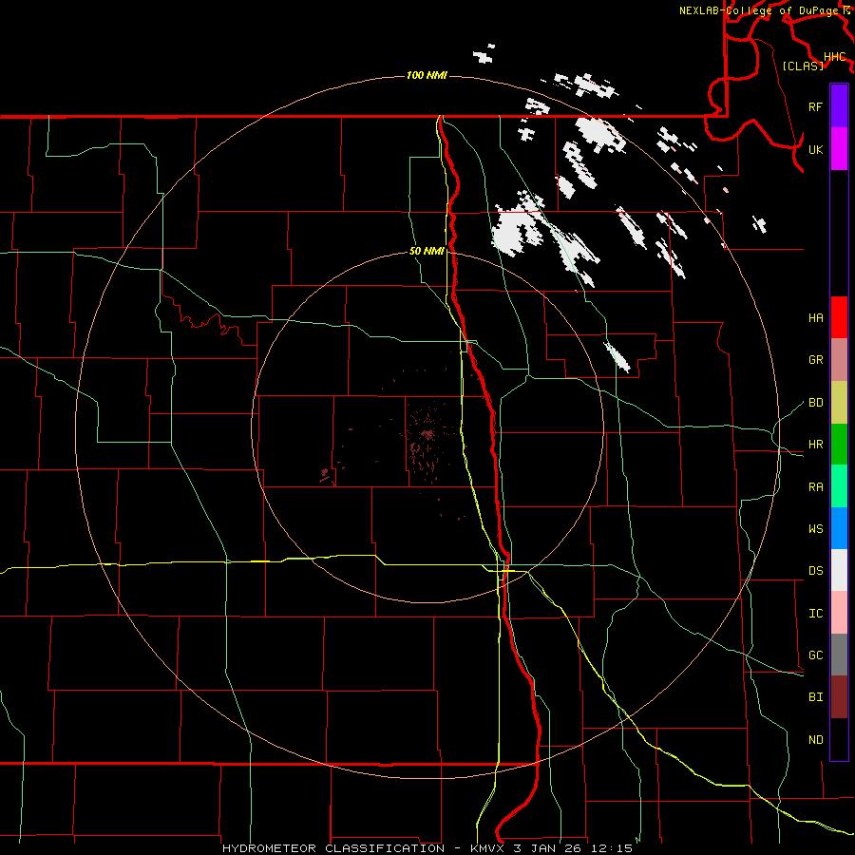Click the WS blue legend swatch
This screenshot has height=855, width=855.
[839, 528]
